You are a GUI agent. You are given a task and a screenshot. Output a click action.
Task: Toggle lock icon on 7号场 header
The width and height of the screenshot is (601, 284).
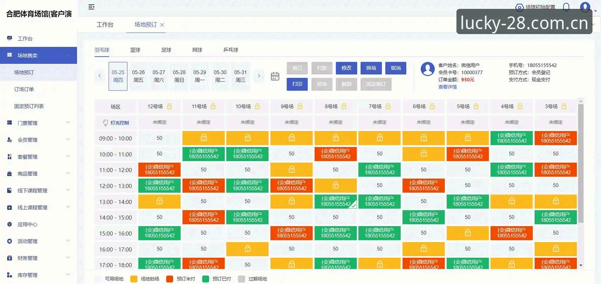[x=388, y=106]
